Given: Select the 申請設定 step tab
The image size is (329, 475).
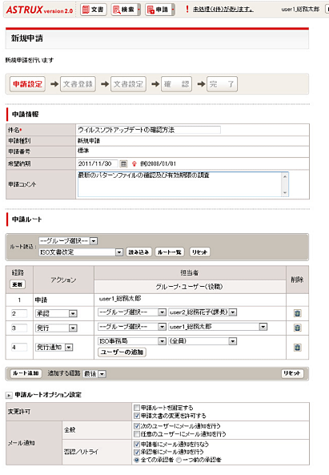Looking at the screenshot, I should click(27, 84).
